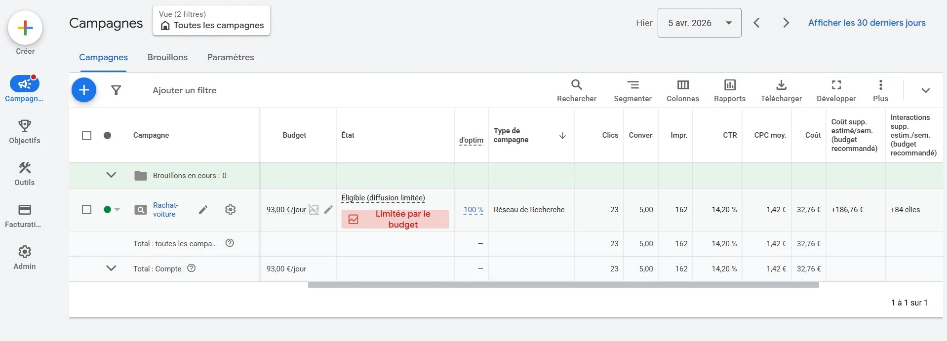Collapse the table toolbar chevron

click(x=926, y=90)
